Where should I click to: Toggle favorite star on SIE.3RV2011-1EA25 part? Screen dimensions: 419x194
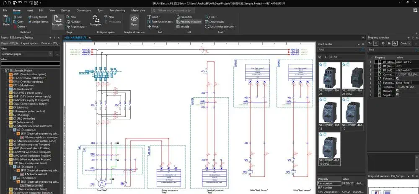point(321,64)
